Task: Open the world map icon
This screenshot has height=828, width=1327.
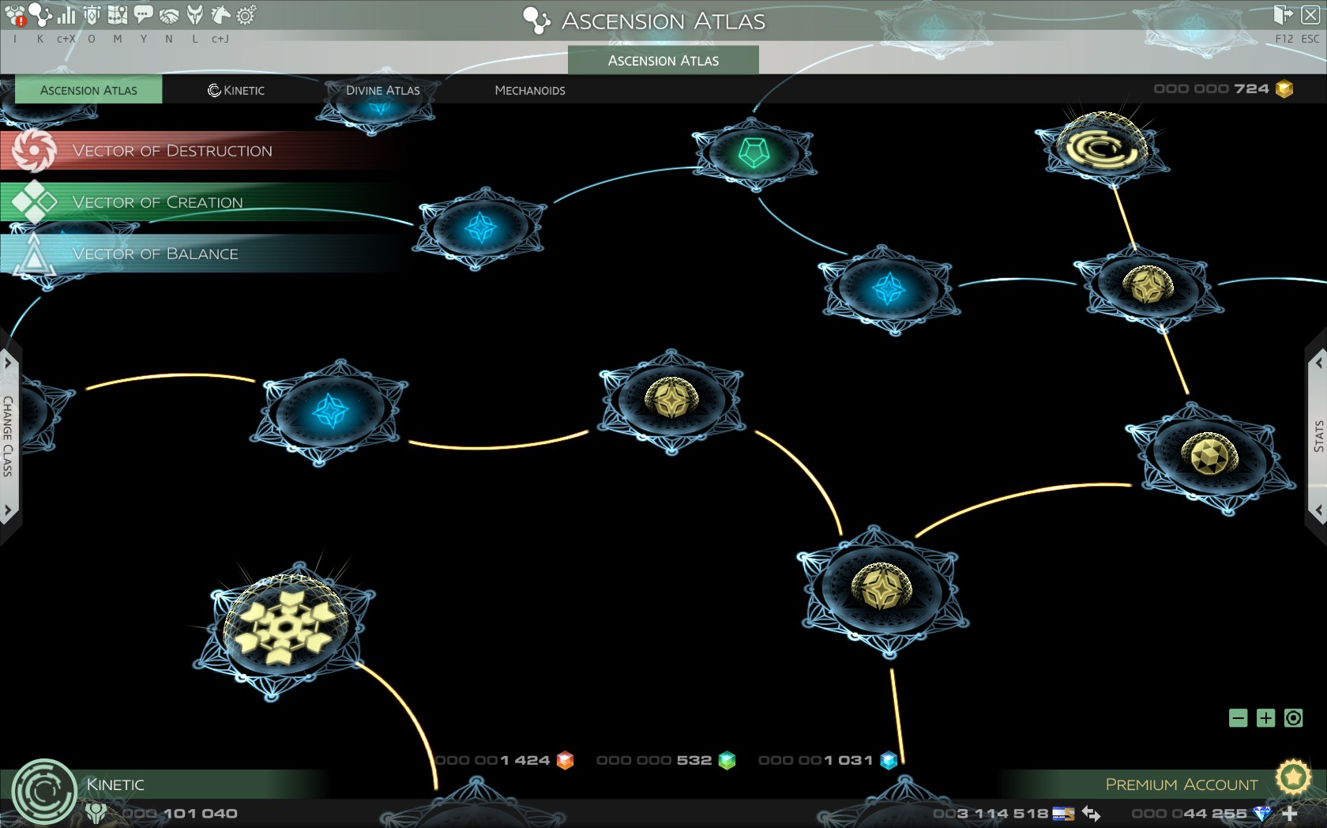Action: pyautogui.click(x=118, y=15)
